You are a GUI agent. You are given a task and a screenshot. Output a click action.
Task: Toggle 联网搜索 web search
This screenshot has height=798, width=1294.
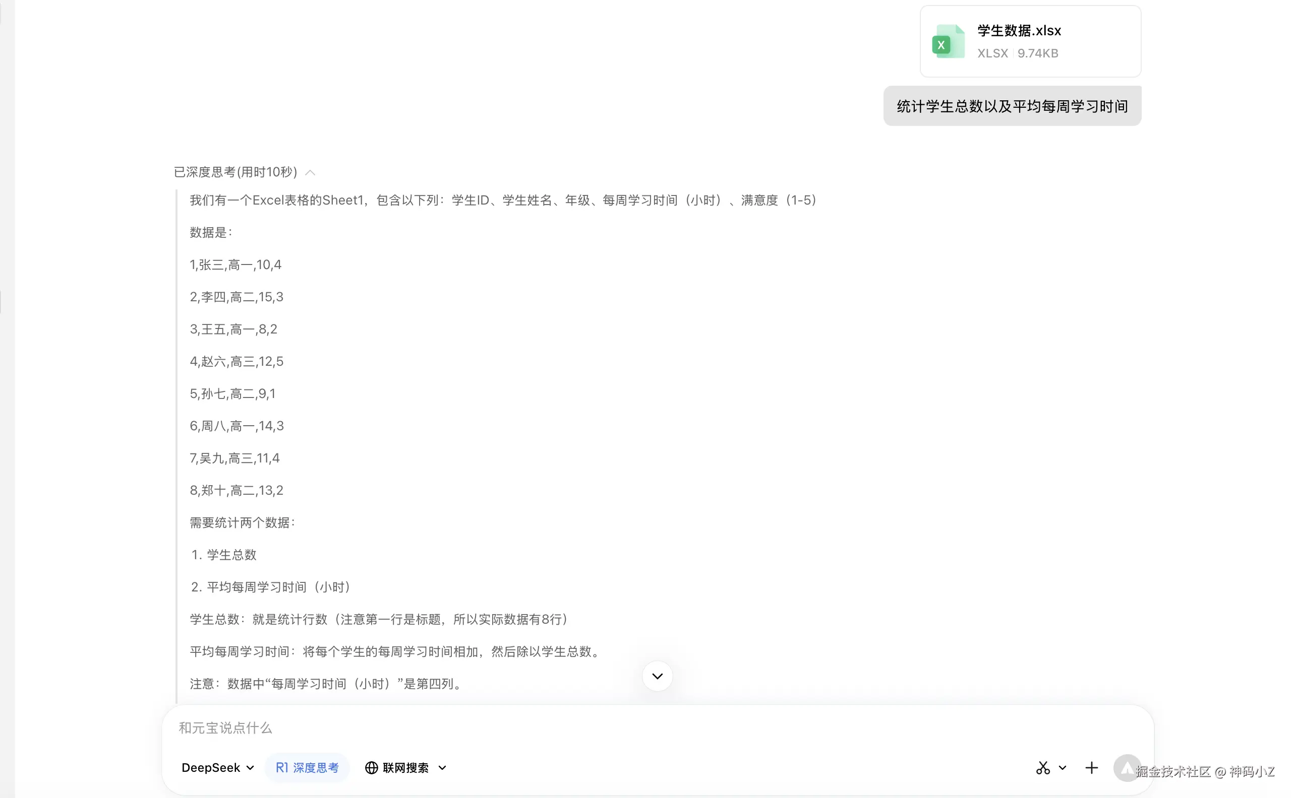pos(405,768)
